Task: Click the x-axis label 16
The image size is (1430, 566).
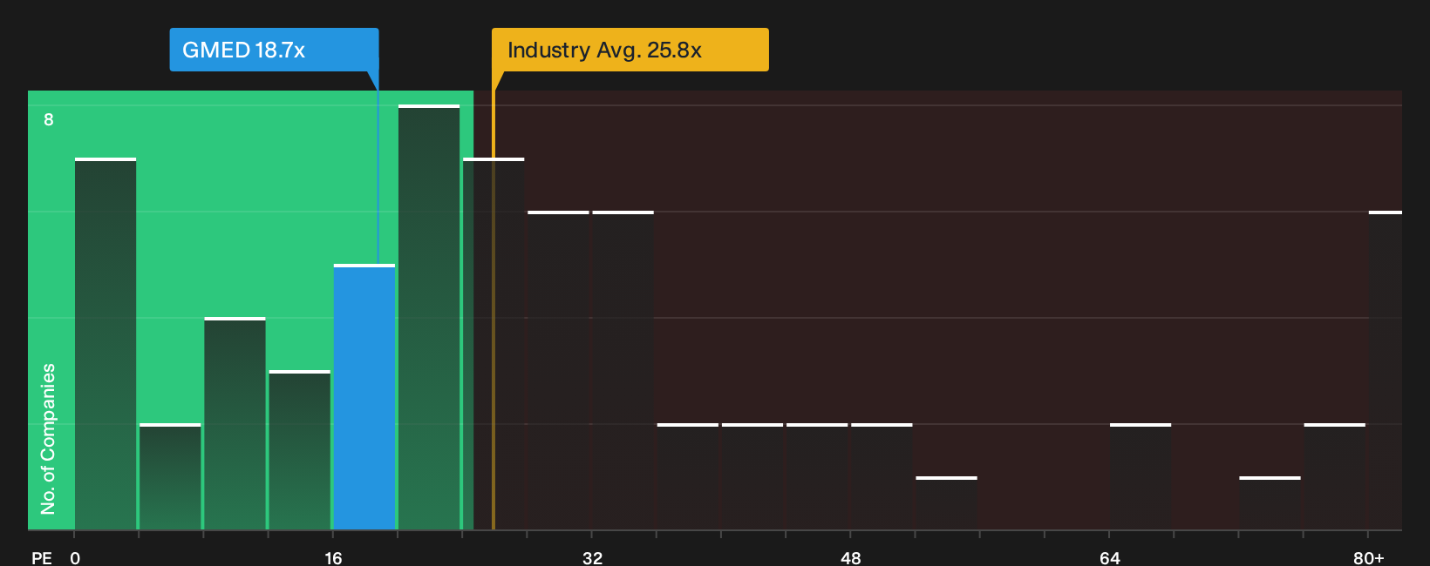Action: [333, 557]
